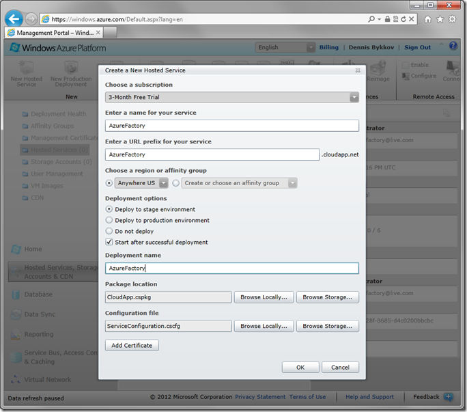Click Browse Locally for Configuration file
The width and height of the screenshot is (467, 412).
[x=264, y=326]
